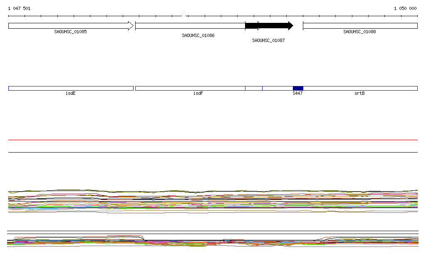The height and width of the screenshot is (254, 426).
Task: Click the start coordinate 1 047 501
Action: (19, 8)
